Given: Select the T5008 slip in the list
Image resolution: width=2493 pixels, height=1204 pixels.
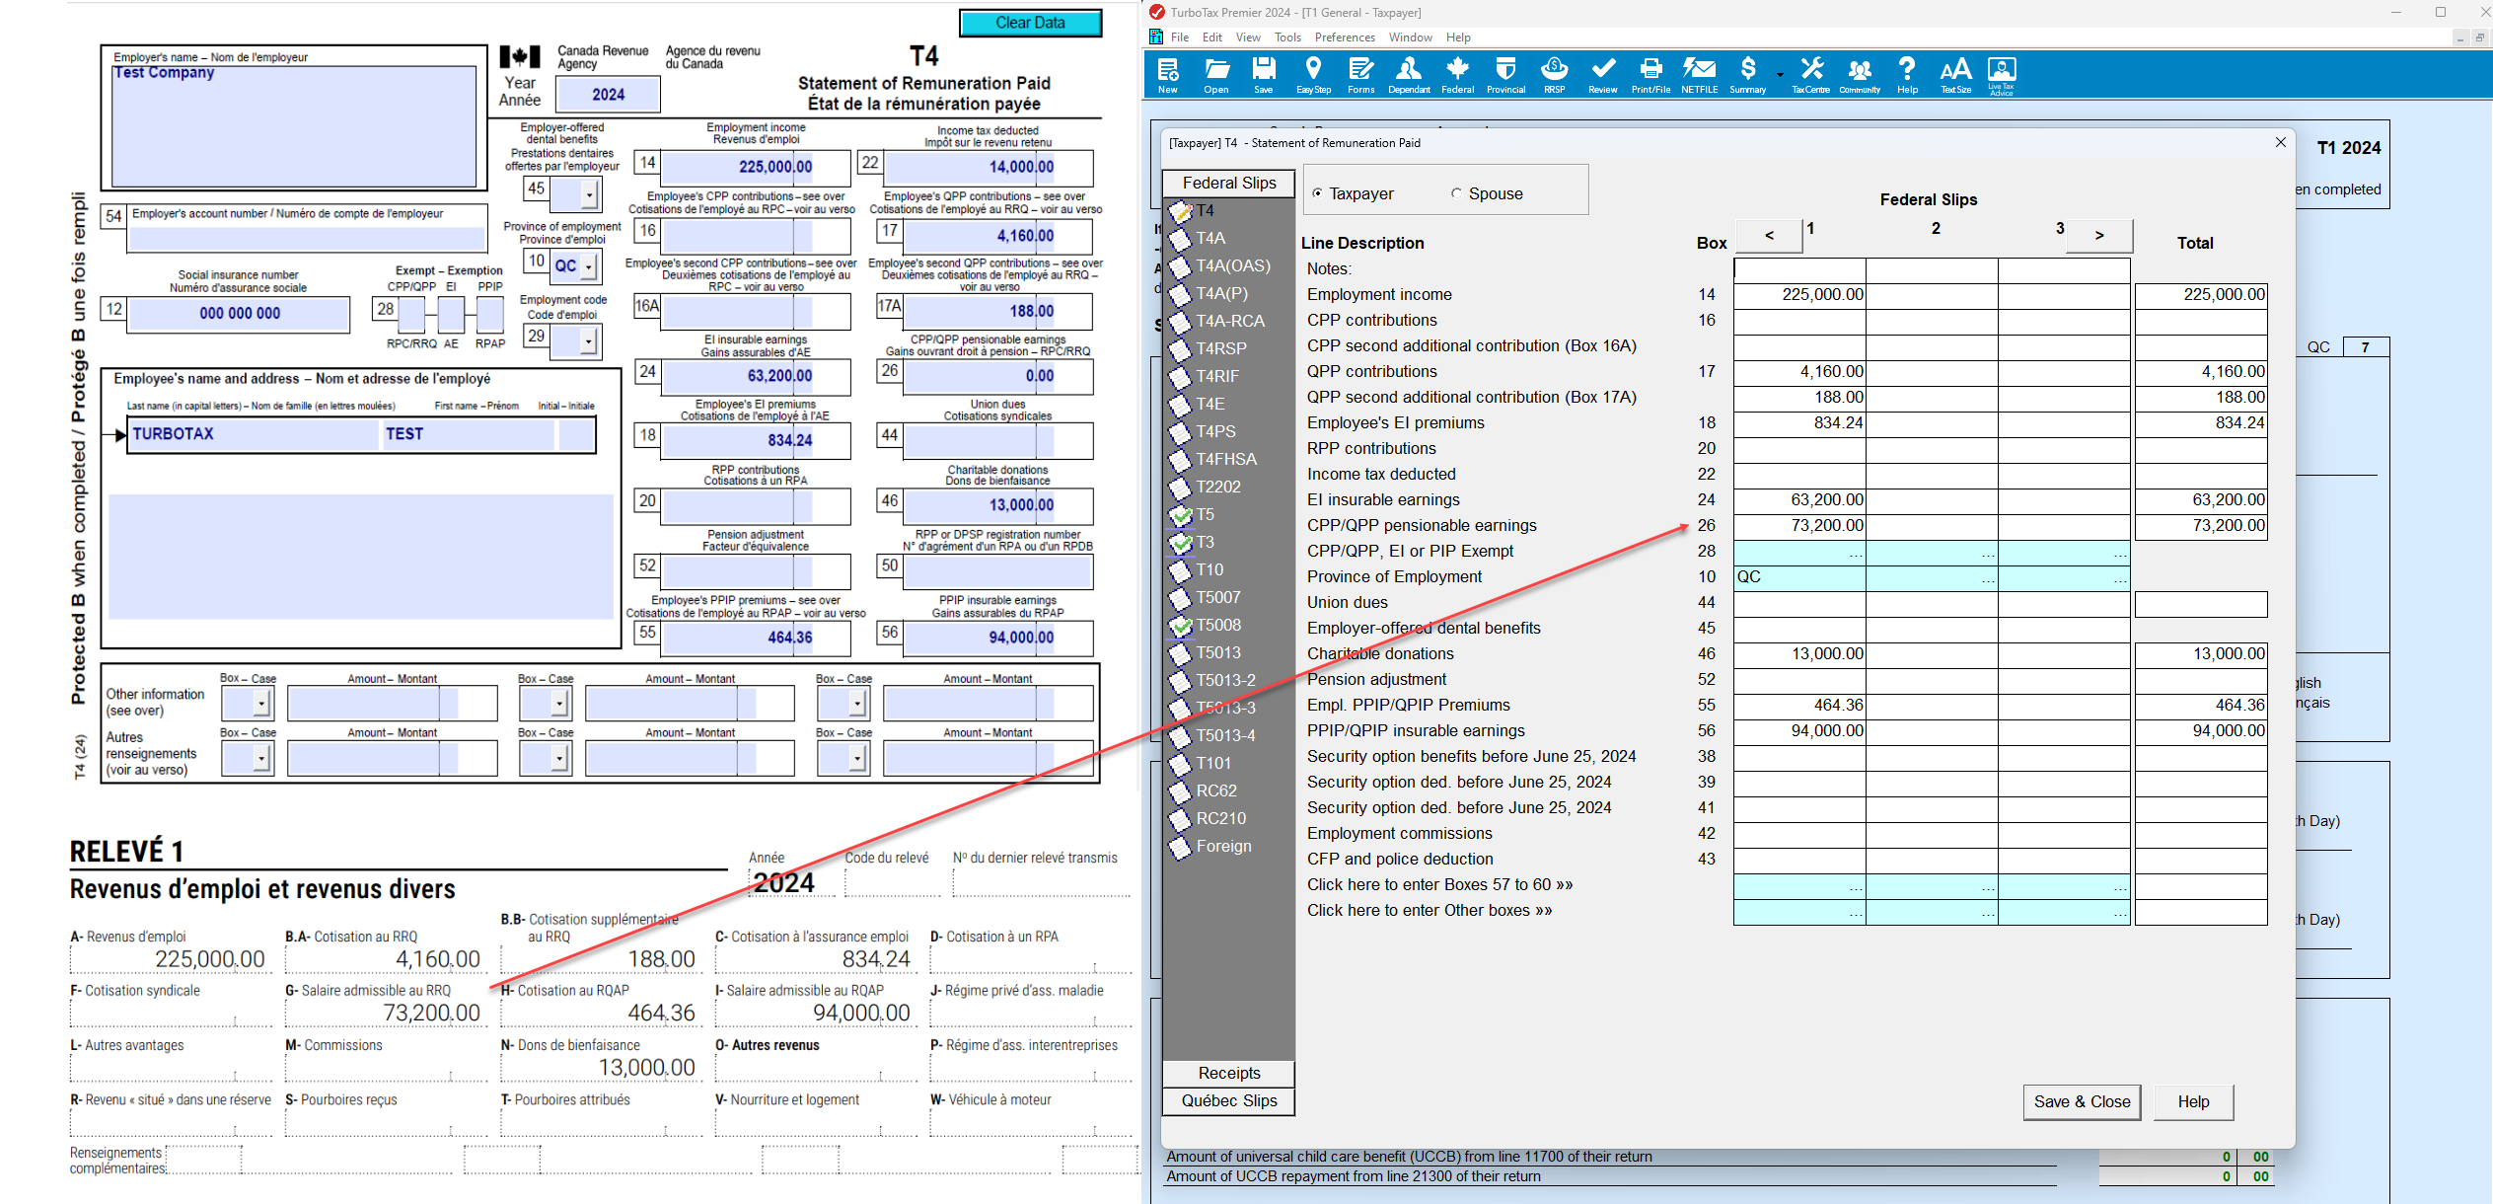Looking at the screenshot, I should 1218,625.
